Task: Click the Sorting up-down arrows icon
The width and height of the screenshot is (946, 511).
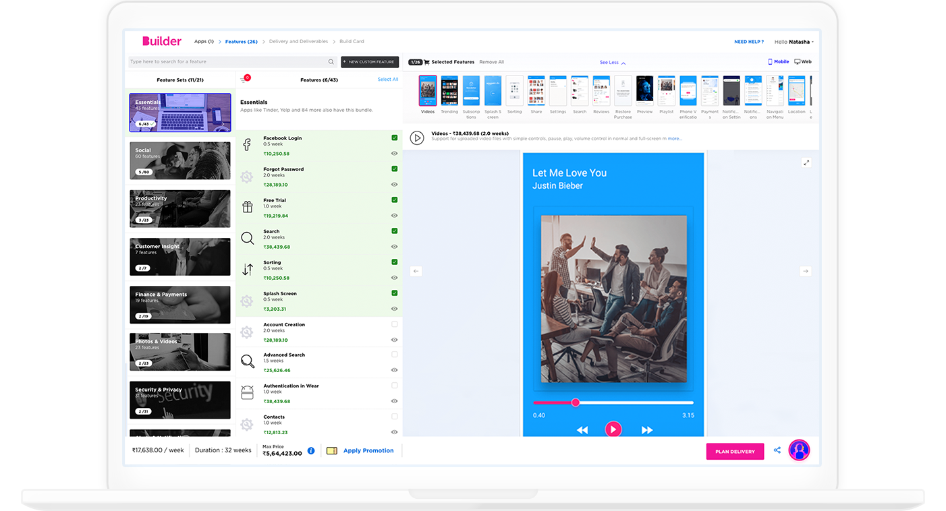Action: [x=247, y=269]
